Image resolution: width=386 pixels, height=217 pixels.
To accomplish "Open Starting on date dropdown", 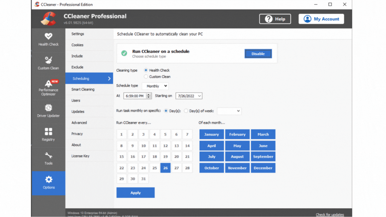I will click(189, 96).
